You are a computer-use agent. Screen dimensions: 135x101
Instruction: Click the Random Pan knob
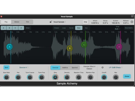(x=90, y=77)
